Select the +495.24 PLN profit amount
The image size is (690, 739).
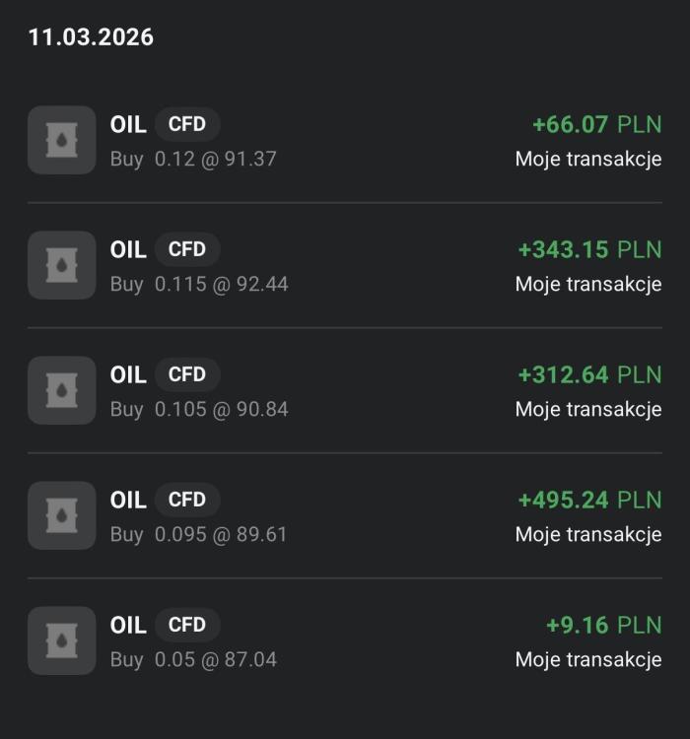[x=589, y=500]
